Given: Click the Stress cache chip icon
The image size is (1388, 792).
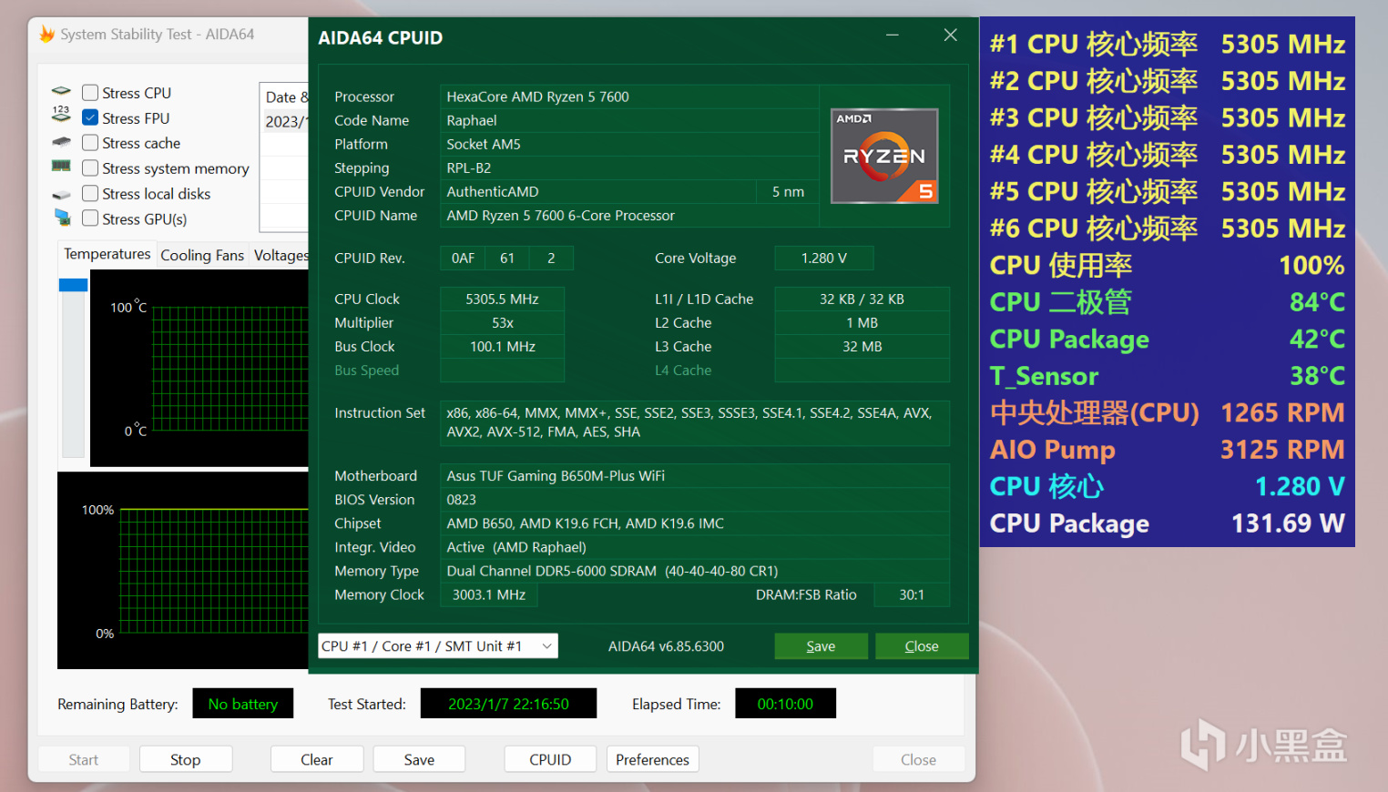Looking at the screenshot, I should [61, 142].
